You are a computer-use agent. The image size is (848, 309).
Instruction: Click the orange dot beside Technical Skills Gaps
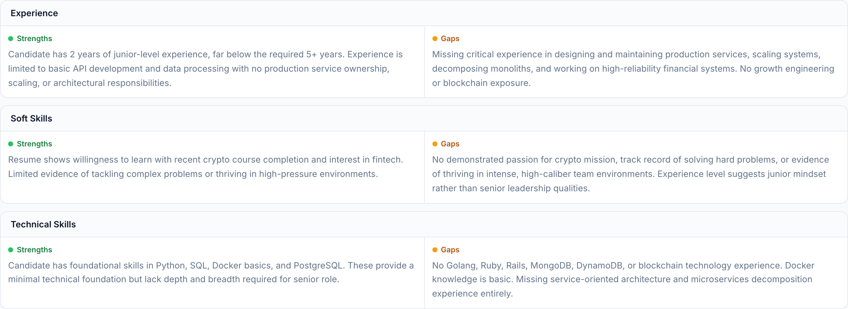(x=435, y=250)
